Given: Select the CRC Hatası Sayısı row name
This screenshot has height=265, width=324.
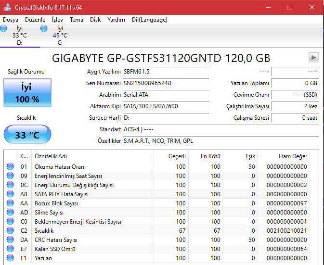Looking at the screenshot, I should click(56, 240).
